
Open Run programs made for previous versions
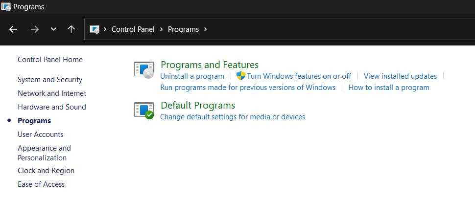(x=248, y=88)
